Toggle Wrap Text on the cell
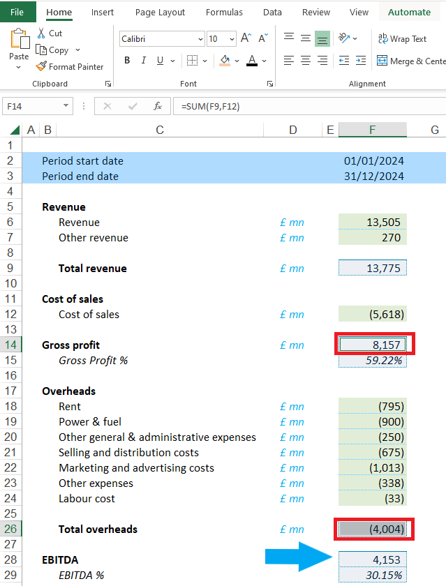Viewport: 446px width, 586px height. click(x=402, y=39)
